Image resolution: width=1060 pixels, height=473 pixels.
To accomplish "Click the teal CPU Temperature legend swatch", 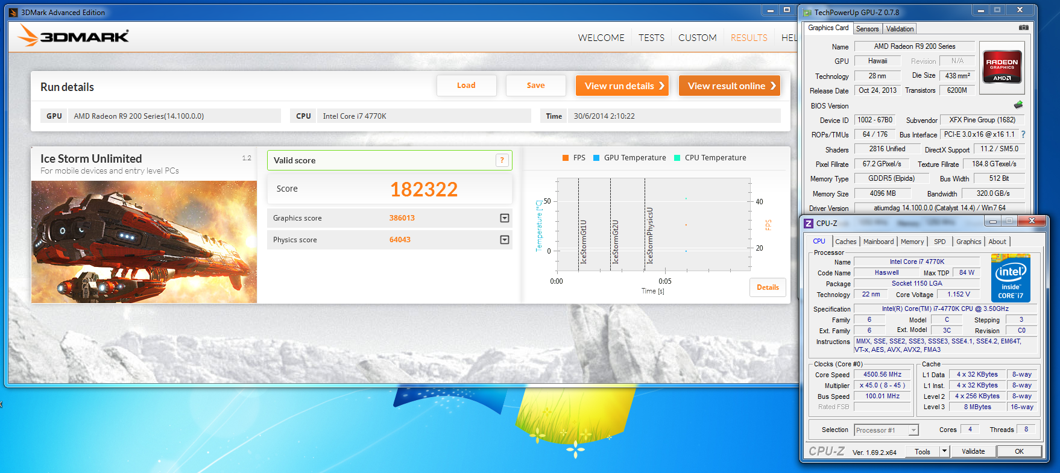I will [x=677, y=158].
